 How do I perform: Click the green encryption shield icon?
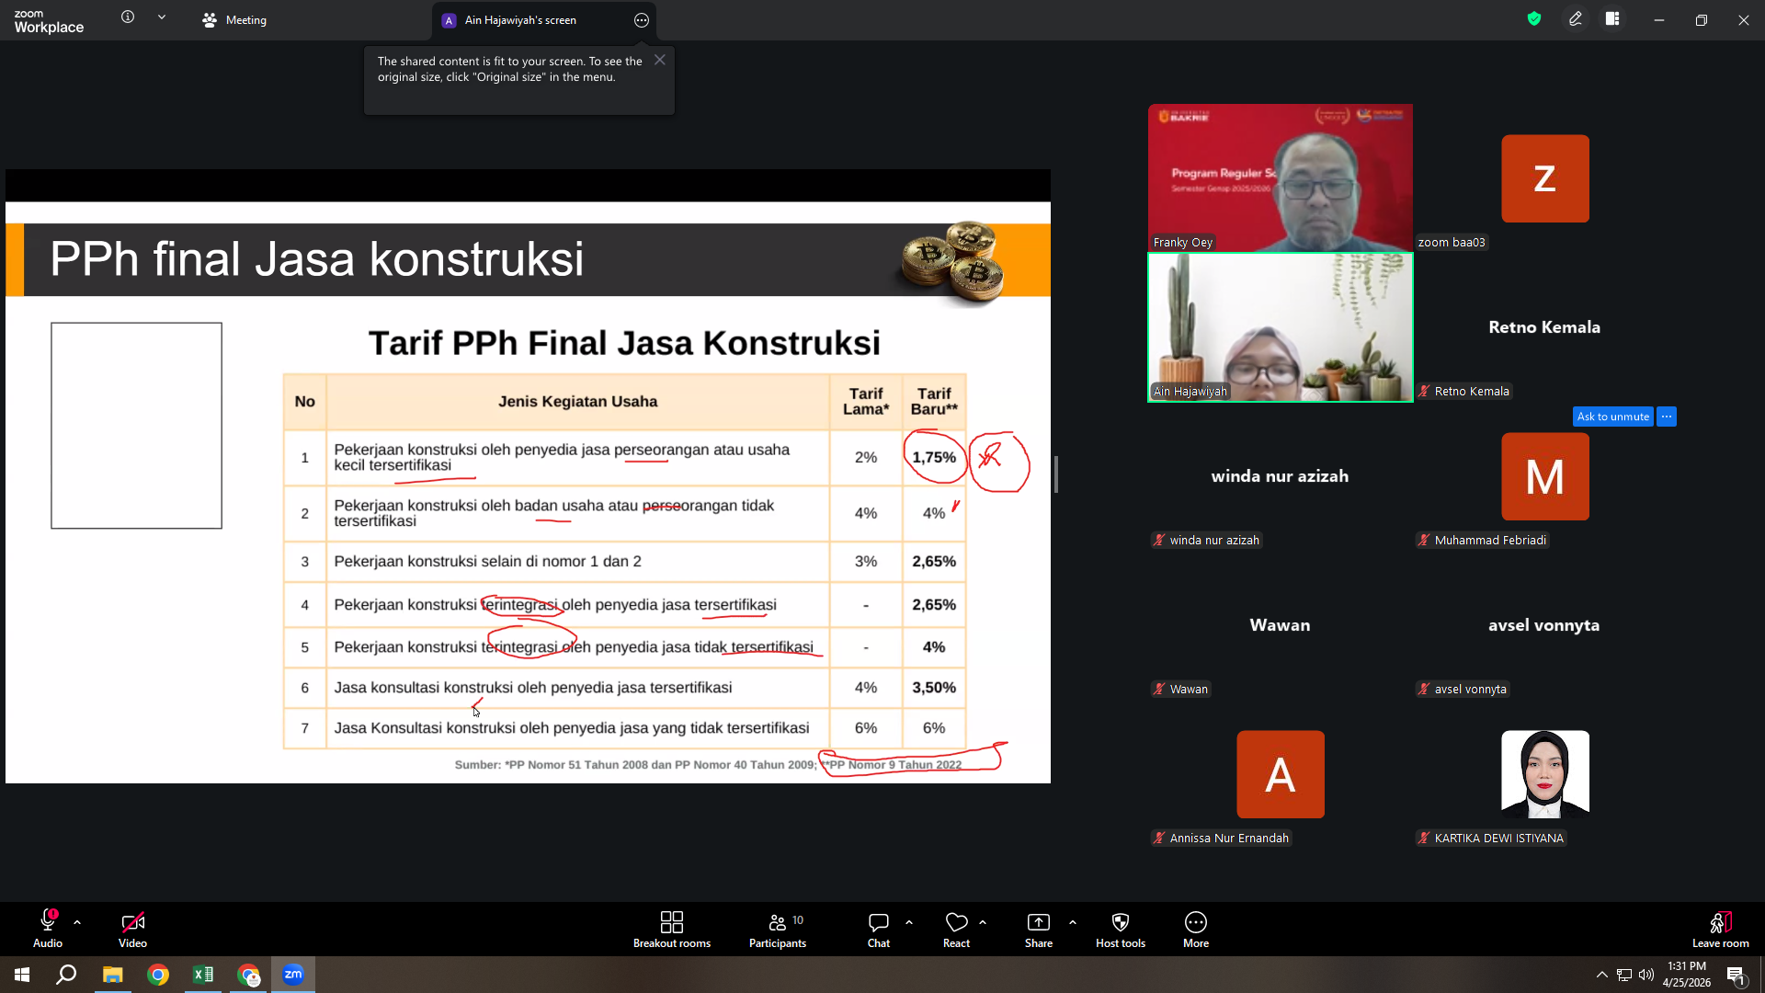click(1534, 19)
